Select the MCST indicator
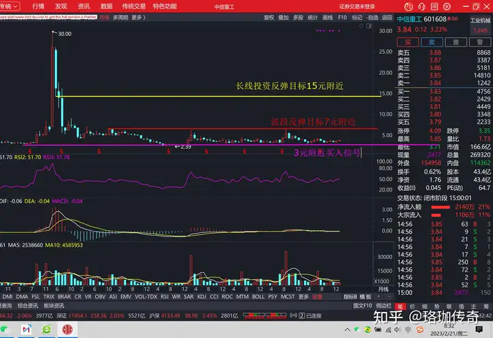This screenshot has width=493, height=338. coord(288,296)
